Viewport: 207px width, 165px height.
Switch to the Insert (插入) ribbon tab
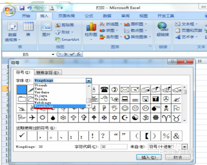tap(44, 16)
